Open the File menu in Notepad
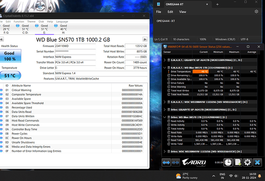Screen dimensions: 265x181 [x=159, y=12]
